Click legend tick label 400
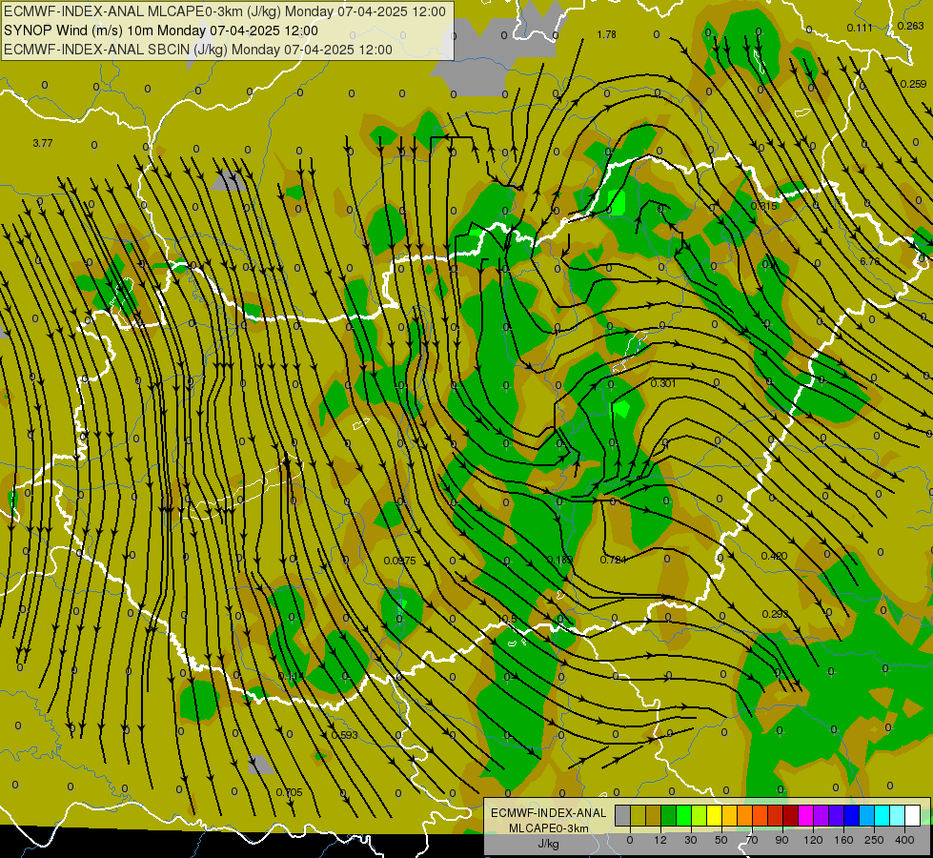 [x=904, y=840]
